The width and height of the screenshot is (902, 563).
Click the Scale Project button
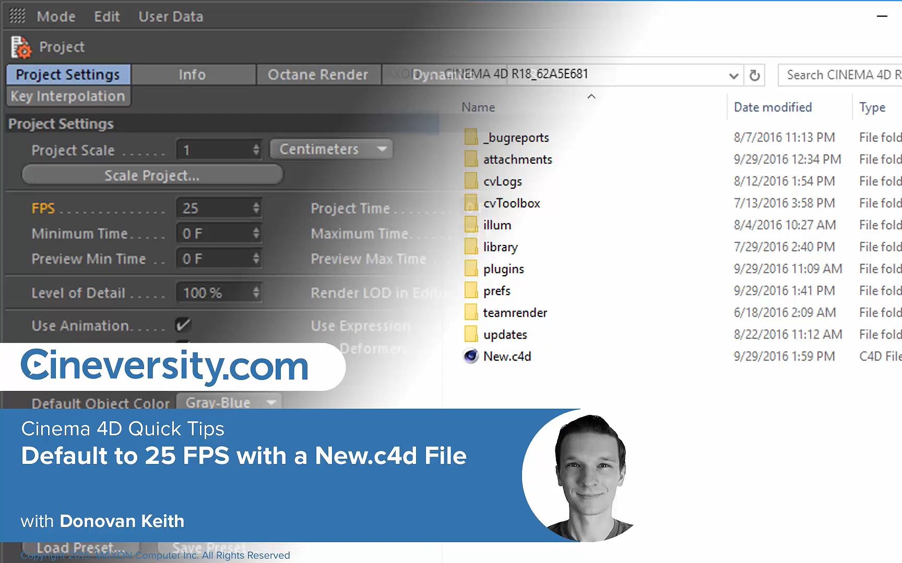tap(151, 175)
